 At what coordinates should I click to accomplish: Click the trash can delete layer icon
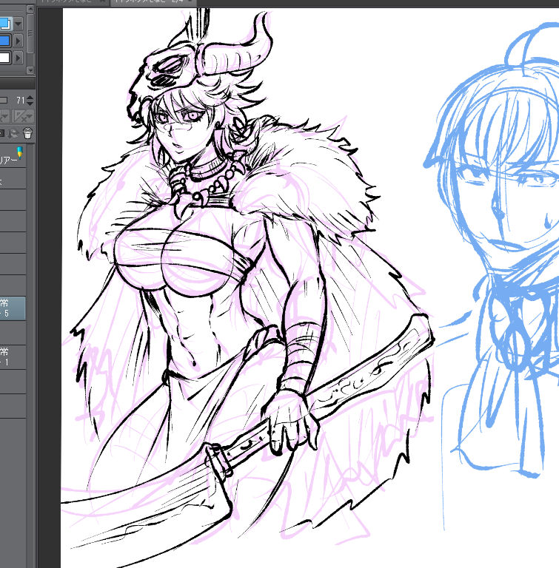[27, 133]
